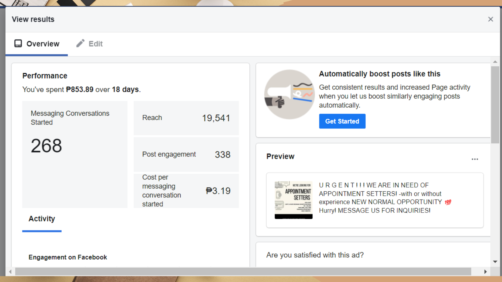Viewport: 502px width, 282px height.
Task: Select the Activity tab
Action: click(x=42, y=219)
